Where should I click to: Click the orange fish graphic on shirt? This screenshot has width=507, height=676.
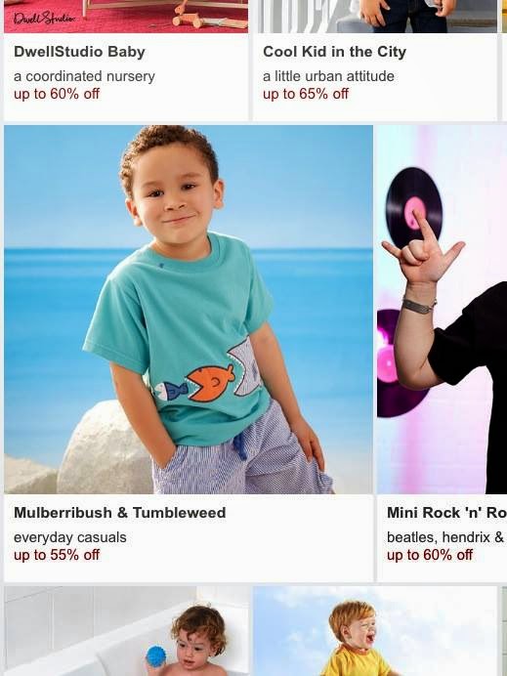(x=211, y=383)
